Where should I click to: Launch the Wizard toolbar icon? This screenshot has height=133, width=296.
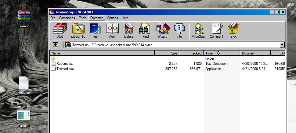click(x=163, y=29)
